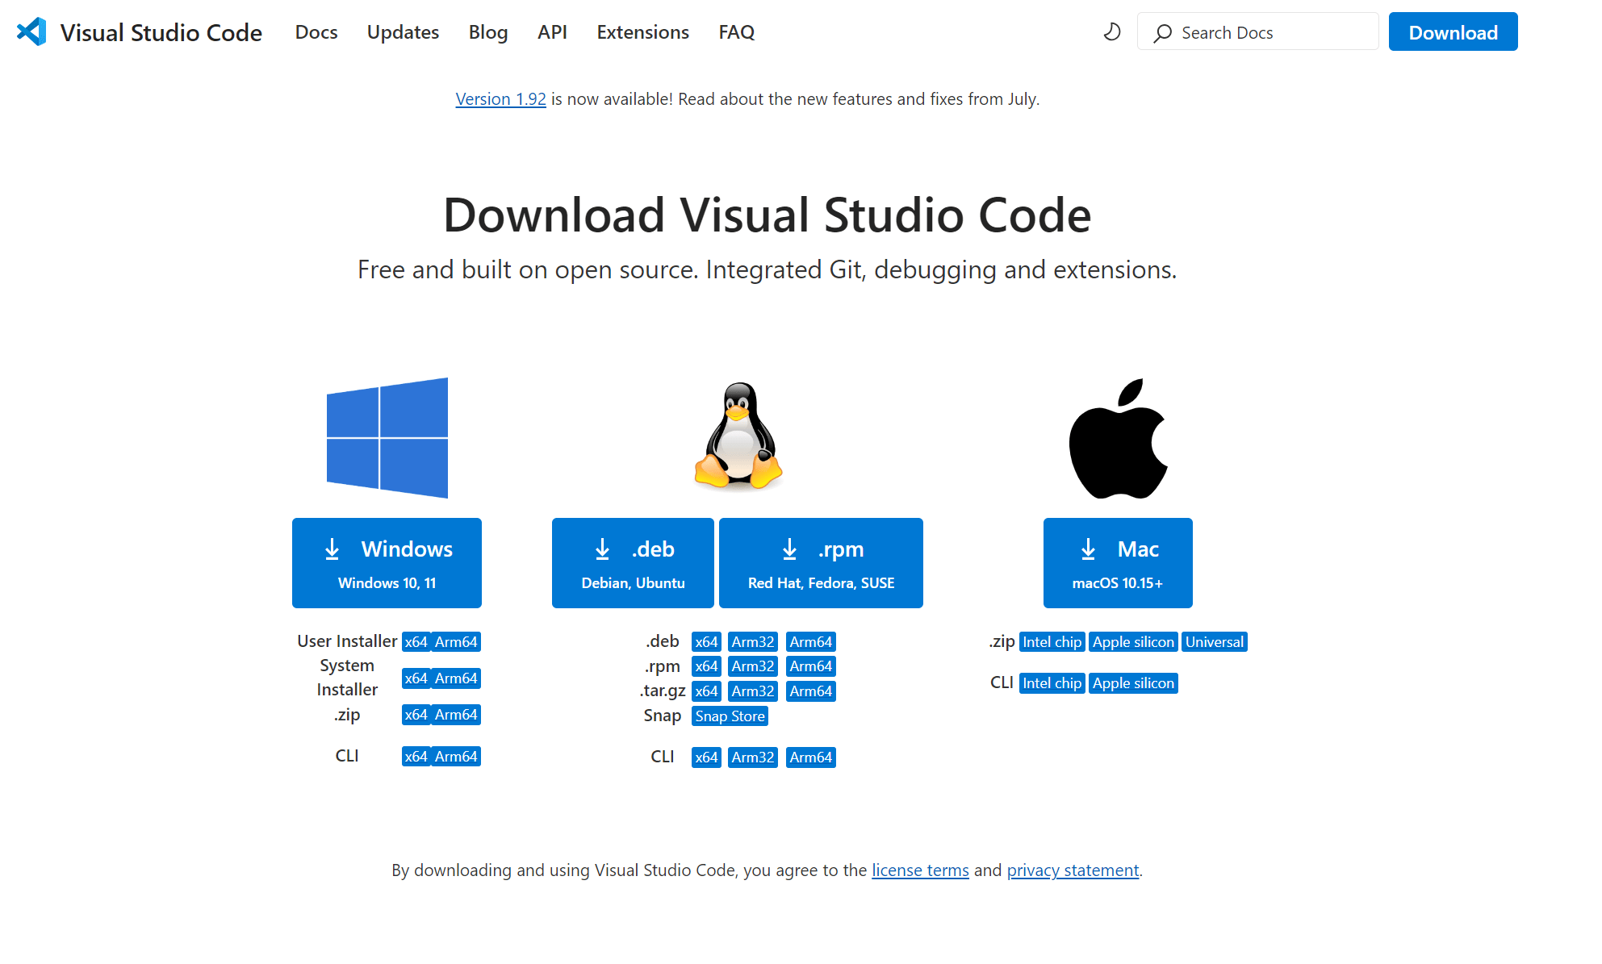Click the Linux Tux penguin image

coord(738,436)
